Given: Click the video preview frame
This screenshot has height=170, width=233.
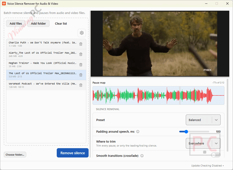Looking at the screenshot, I should click(160, 44).
